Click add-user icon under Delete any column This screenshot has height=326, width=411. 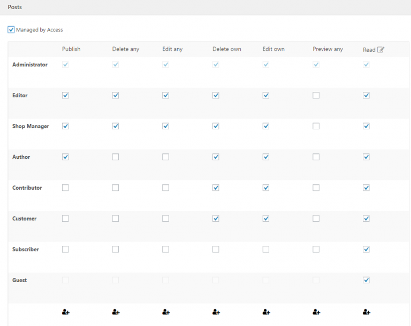116,312
